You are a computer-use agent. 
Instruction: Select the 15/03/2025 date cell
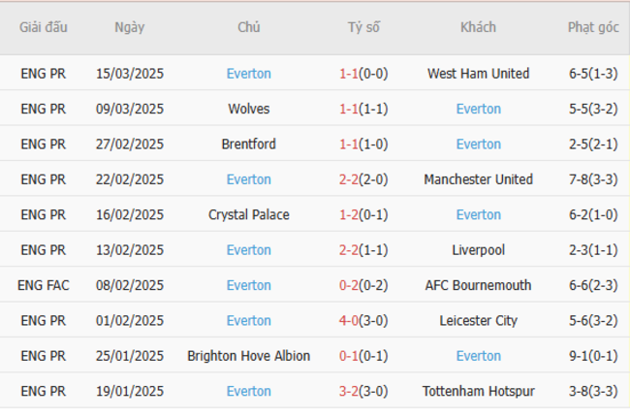pos(129,74)
